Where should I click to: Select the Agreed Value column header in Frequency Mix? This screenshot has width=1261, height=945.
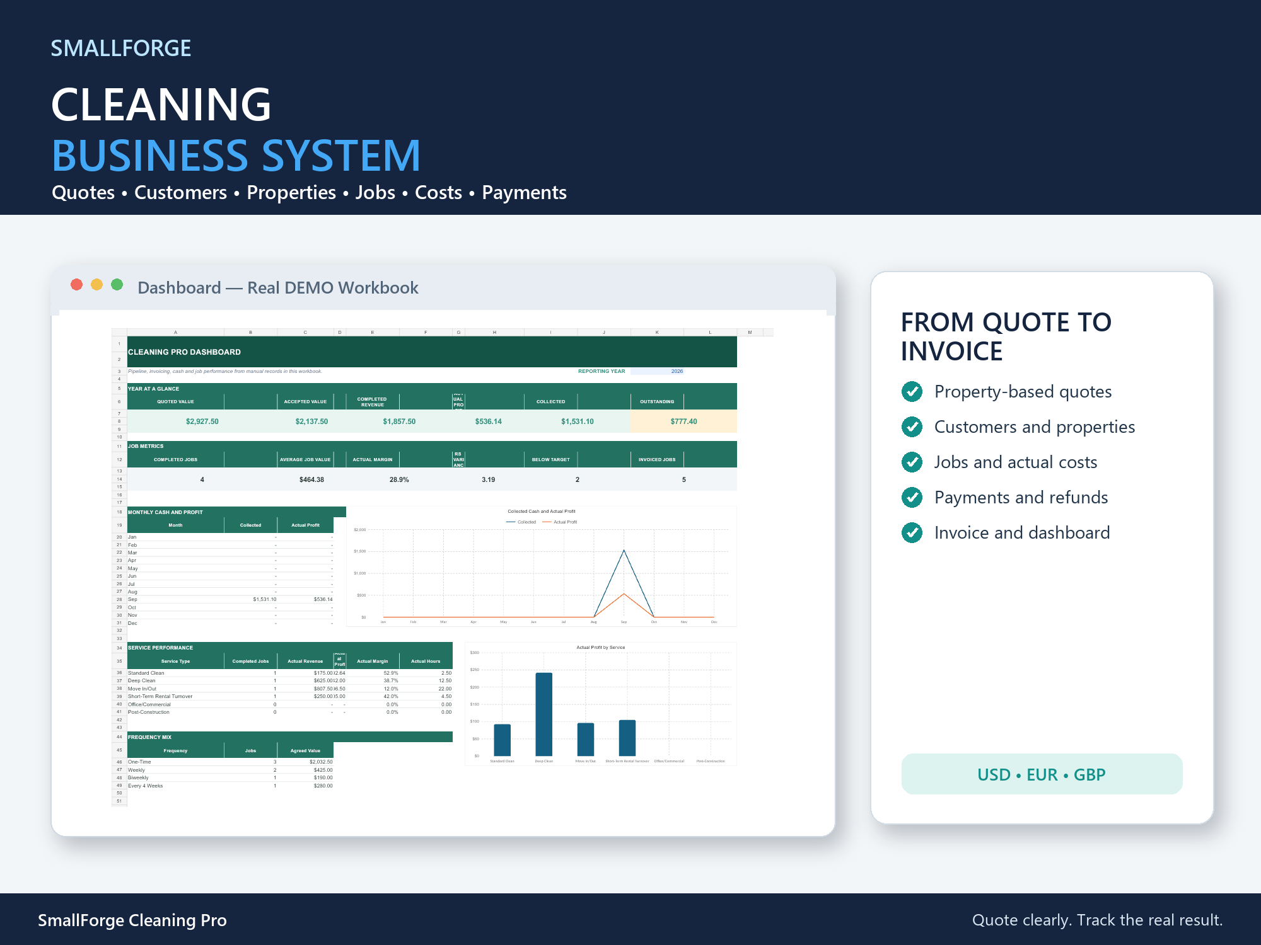(x=305, y=750)
